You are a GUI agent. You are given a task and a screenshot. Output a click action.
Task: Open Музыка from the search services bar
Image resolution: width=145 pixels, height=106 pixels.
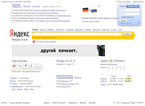(x=96, y=30)
